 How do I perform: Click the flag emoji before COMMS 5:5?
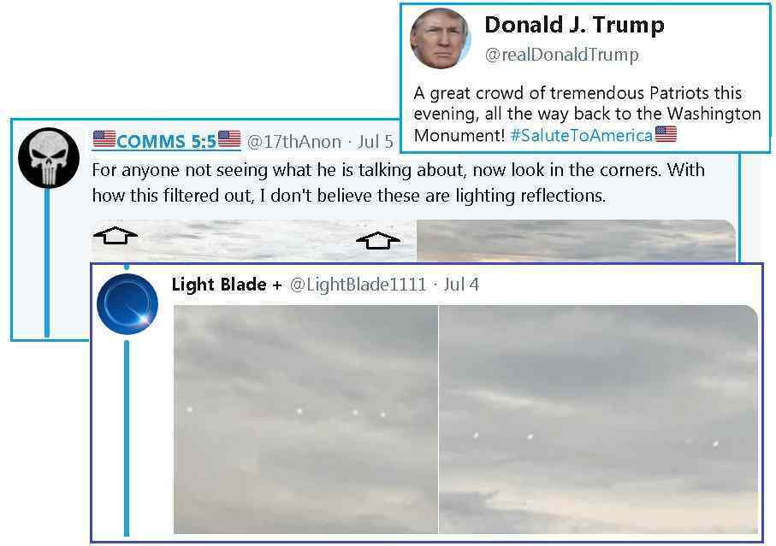[x=104, y=139]
